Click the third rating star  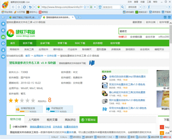coord(22,100)
